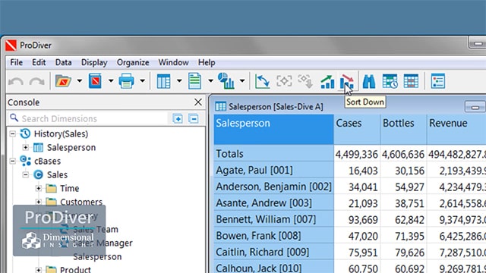
Task: Click the Print toolbar icon
Action: [127, 81]
